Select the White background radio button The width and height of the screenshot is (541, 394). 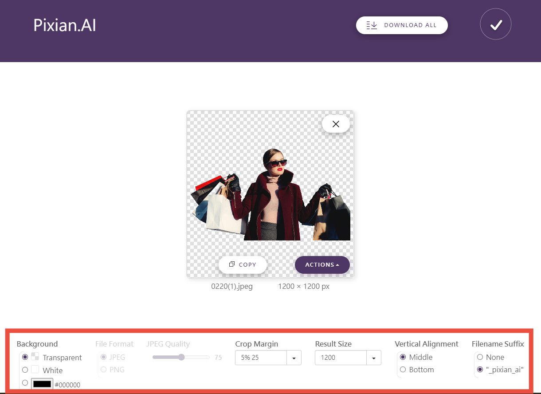pos(25,370)
